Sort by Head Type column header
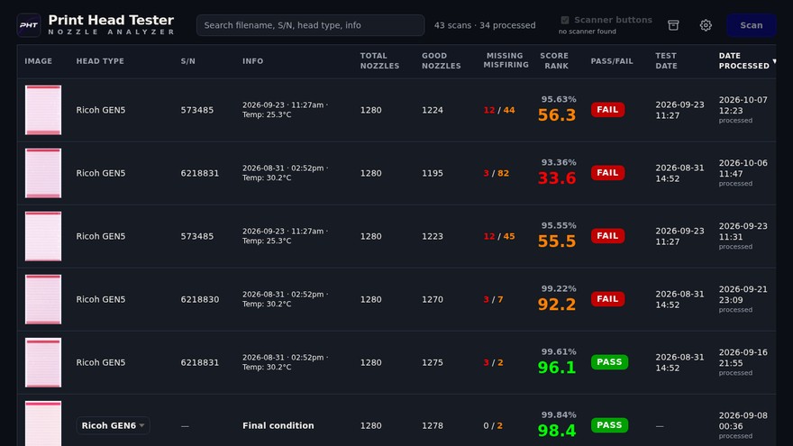 click(x=100, y=61)
